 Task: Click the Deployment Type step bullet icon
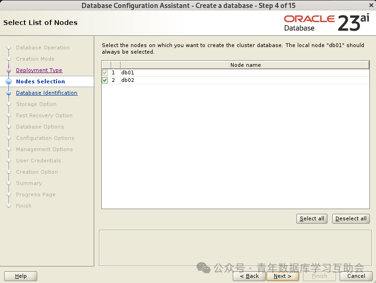(8, 71)
